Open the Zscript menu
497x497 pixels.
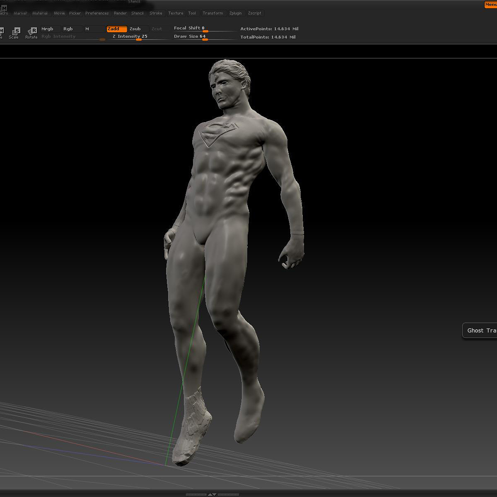[x=255, y=13]
